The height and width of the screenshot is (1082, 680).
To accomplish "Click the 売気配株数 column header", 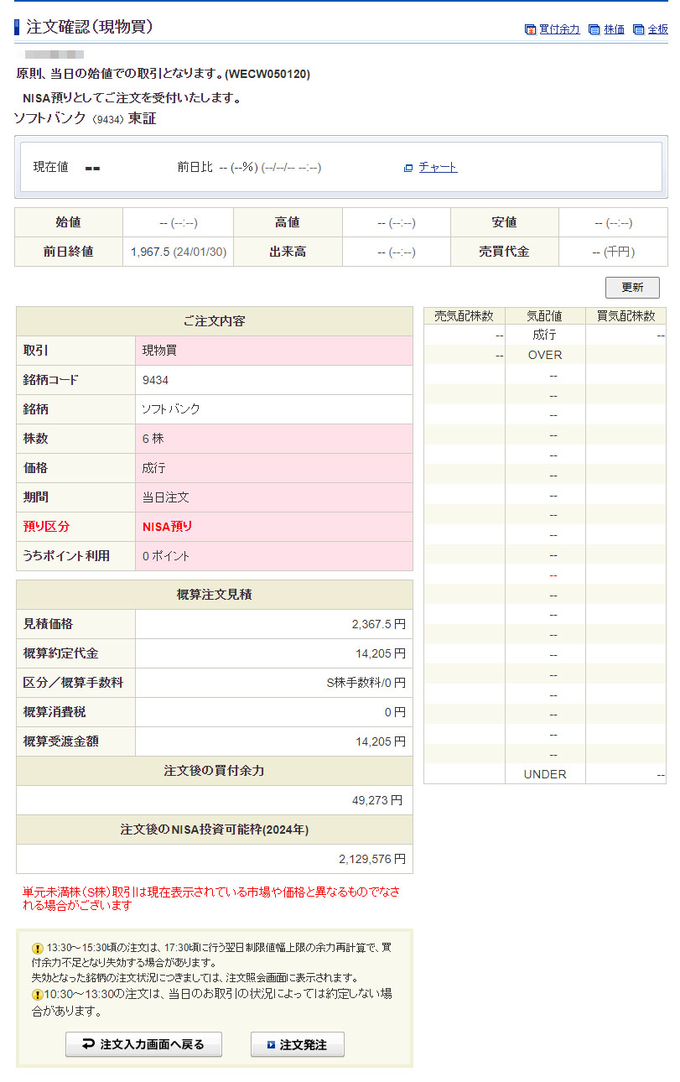I will click(x=464, y=315).
